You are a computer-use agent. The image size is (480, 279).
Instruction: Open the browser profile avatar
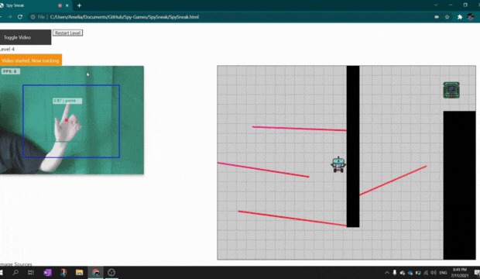pos(471,17)
